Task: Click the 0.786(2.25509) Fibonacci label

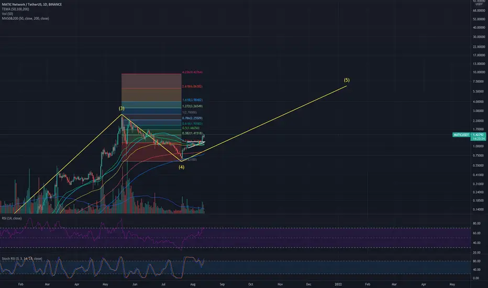Action: 192,118
